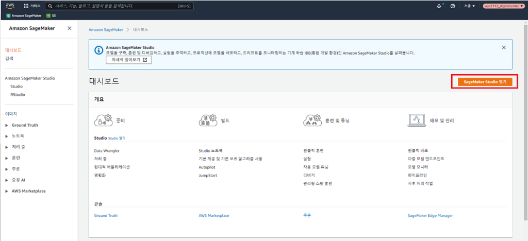The width and height of the screenshot is (528, 241).
Task: Open Studio in the sidebar
Action: coord(16,87)
